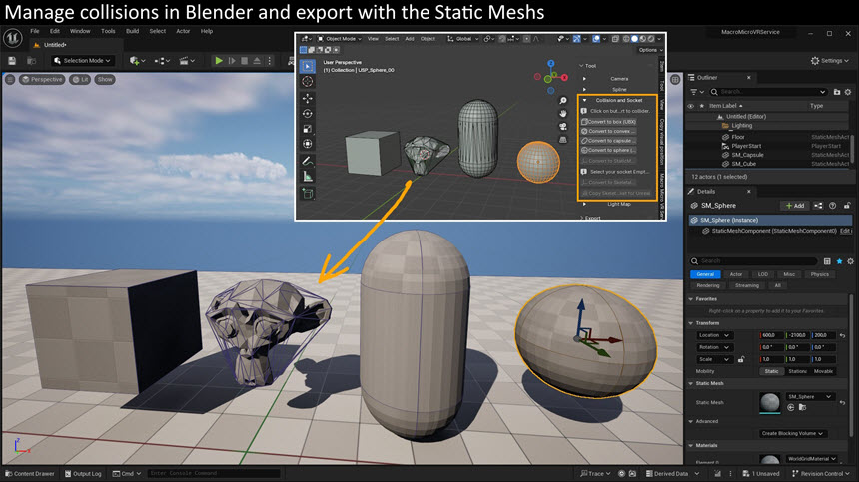Select the Lighting folder in the Outliner

[x=742, y=126]
